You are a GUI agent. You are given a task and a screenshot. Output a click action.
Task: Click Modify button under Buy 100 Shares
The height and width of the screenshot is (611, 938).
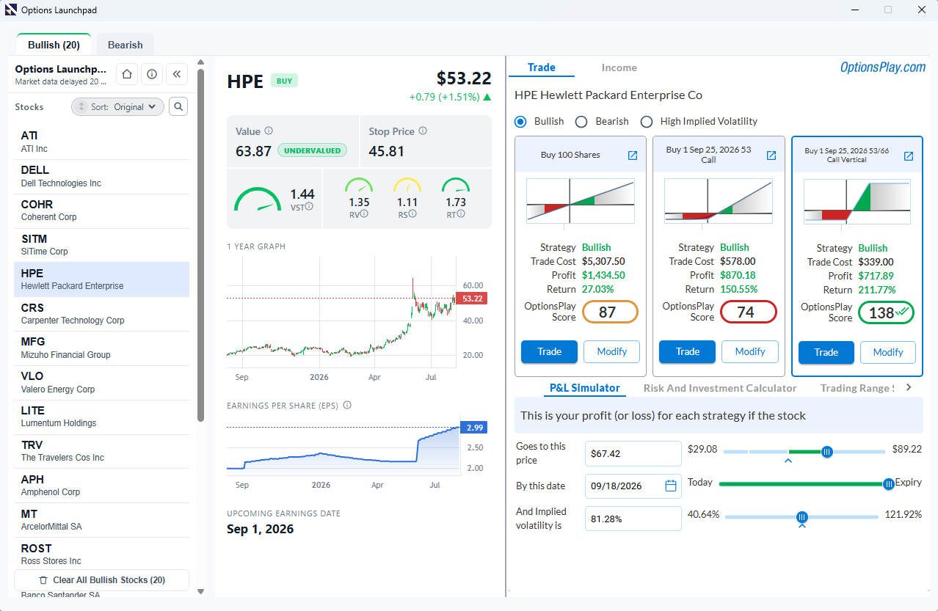pos(612,351)
